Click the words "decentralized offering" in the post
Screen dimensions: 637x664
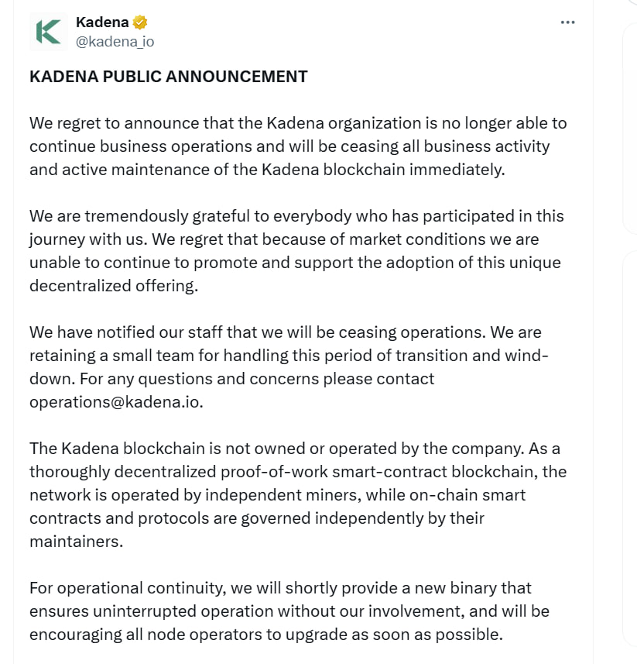[113, 285]
